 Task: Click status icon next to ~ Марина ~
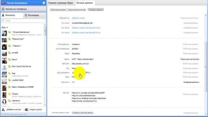(9, 46)
